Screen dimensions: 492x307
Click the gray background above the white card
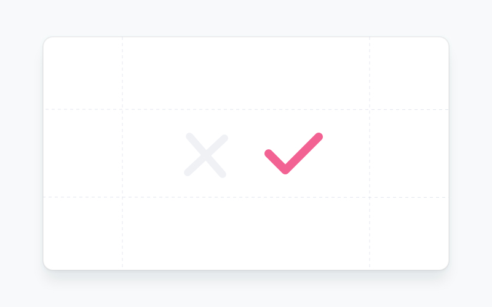tap(246, 18)
